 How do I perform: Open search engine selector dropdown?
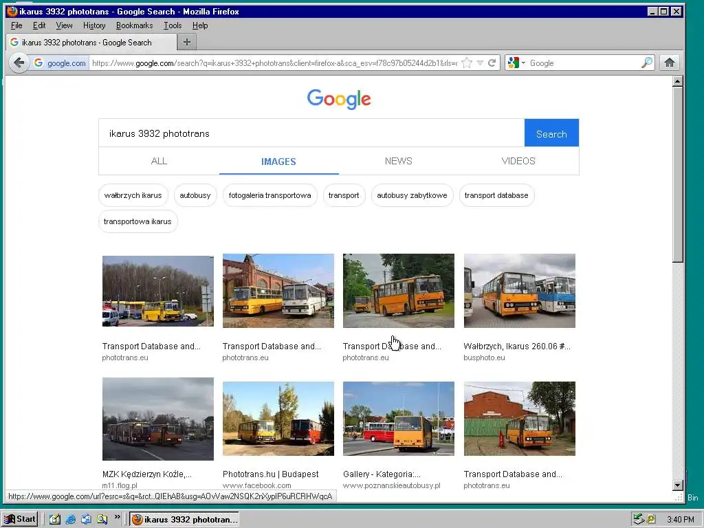point(516,63)
